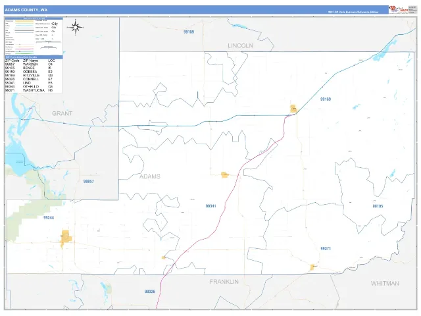
Task: Click the publisher logo in the title bar
Action: point(399,10)
